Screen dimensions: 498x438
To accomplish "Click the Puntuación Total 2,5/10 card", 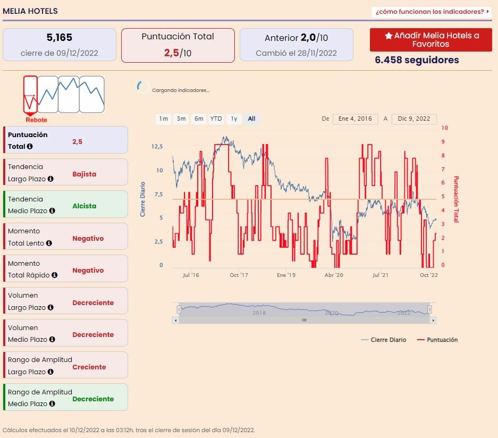I will [x=178, y=45].
